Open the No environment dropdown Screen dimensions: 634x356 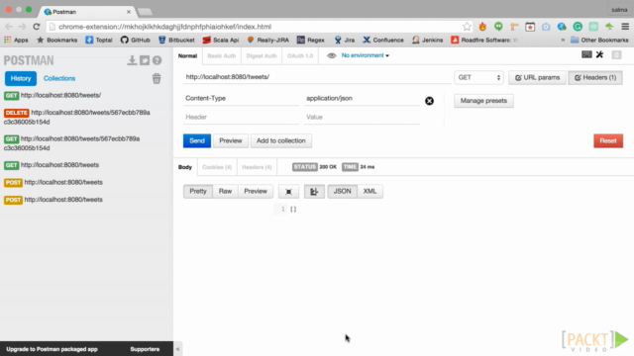[366, 55]
